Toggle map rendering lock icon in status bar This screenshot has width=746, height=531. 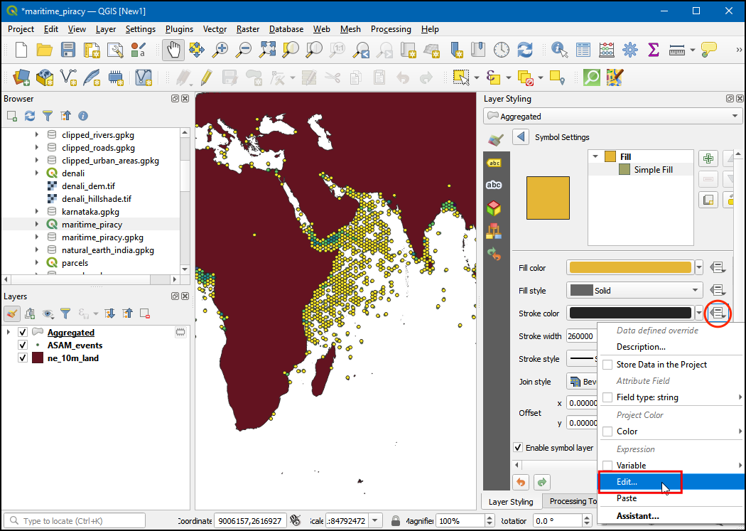point(395,520)
